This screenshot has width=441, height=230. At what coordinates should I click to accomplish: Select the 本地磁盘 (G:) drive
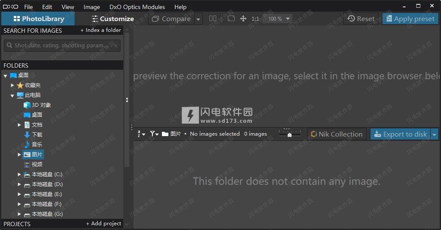pyautogui.click(x=43, y=214)
